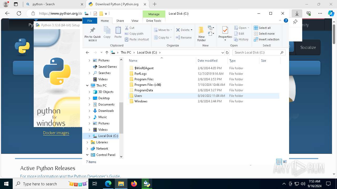337x189 pixels.
Task: Open Task View on the taskbar
Action: click(95, 184)
